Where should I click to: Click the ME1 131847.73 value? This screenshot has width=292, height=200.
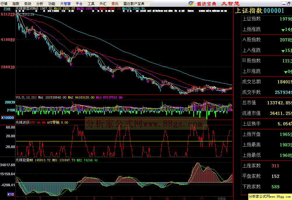pos(64,160)
